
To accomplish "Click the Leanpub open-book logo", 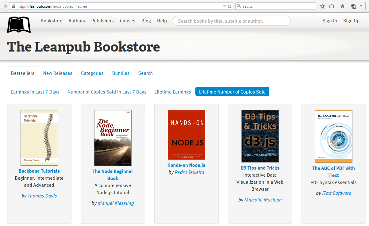I will tap(19, 25).
